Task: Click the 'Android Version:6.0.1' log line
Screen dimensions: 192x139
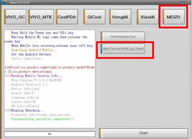Action: tap(29, 84)
